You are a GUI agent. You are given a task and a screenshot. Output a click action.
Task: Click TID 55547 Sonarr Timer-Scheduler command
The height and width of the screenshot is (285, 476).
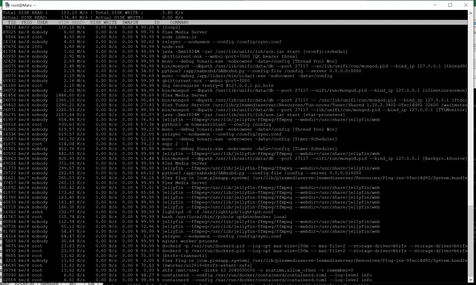click(249, 139)
